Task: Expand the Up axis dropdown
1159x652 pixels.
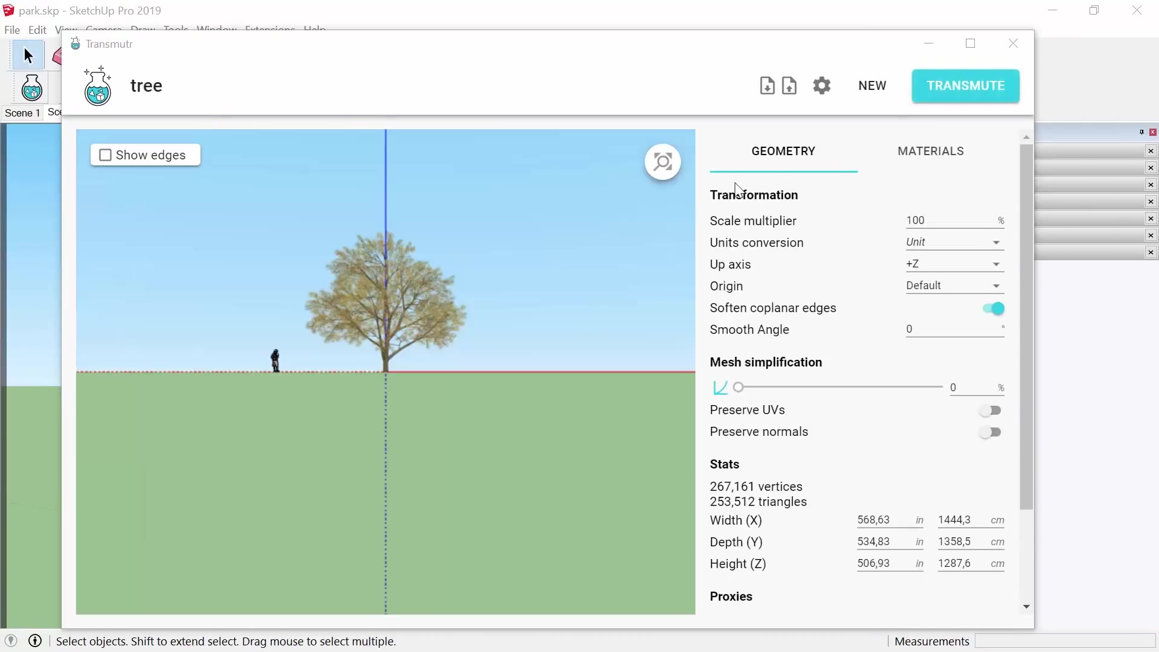Action: tap(954, 264)
